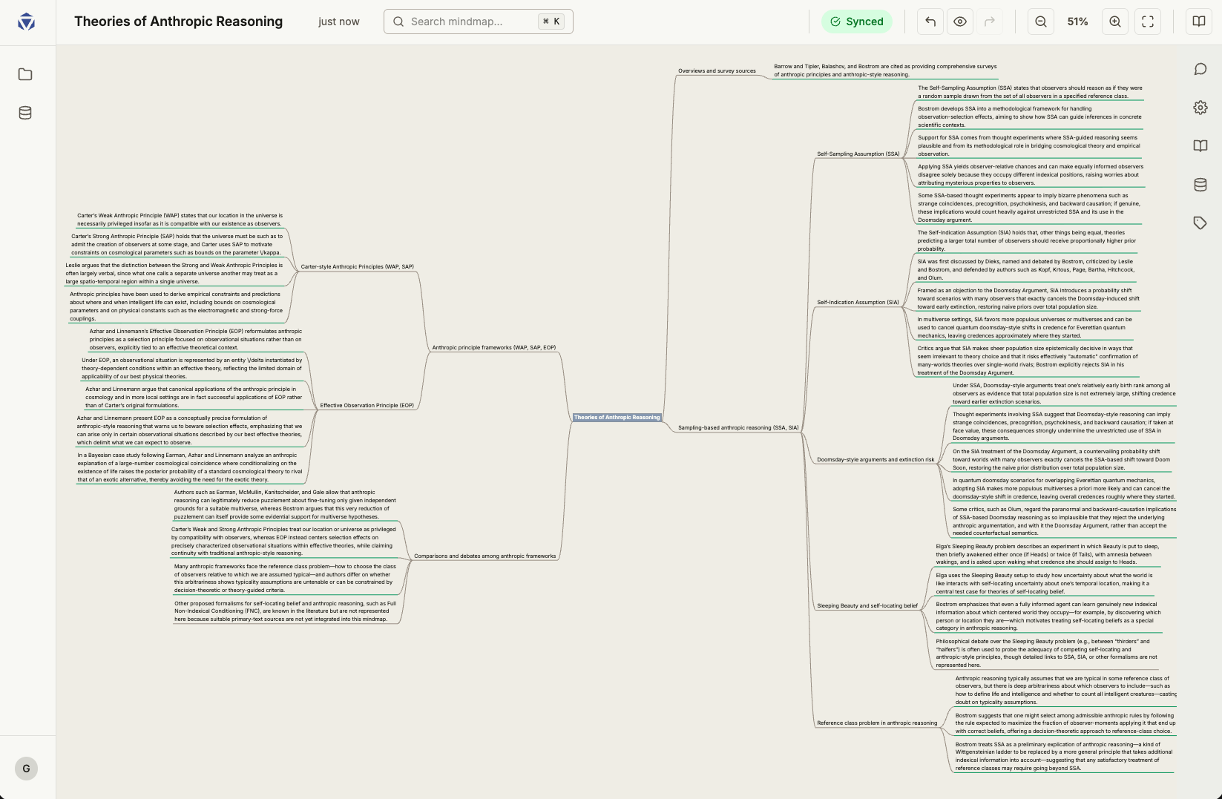Click the undo arrow button
The height and width of the screenshot is (799, 1222).
tap(930, 22)
